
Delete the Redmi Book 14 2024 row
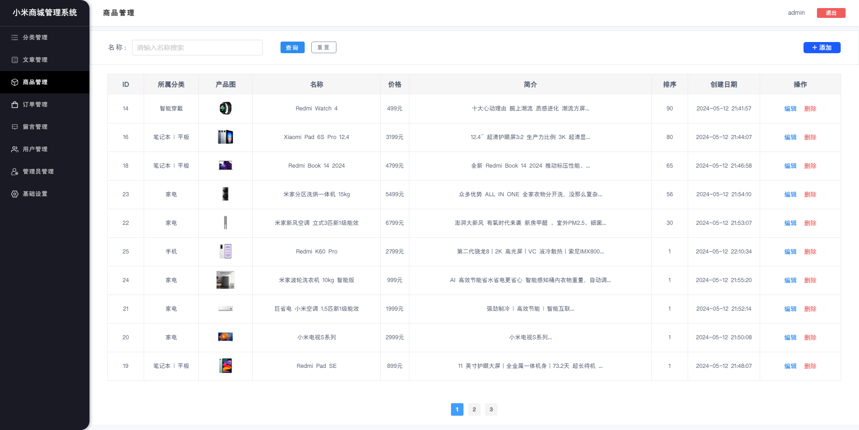[x=810, y=166]
